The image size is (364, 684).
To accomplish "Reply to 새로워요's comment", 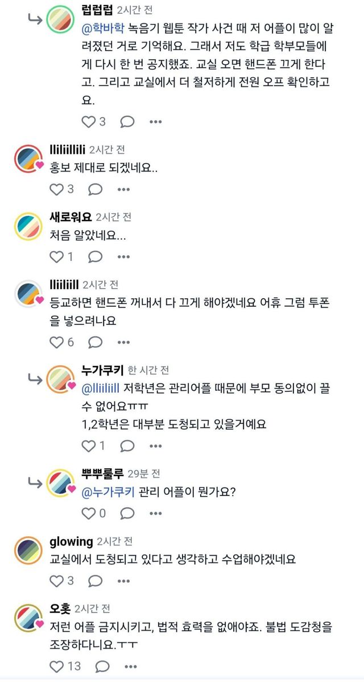I will (x=95, y=257).
